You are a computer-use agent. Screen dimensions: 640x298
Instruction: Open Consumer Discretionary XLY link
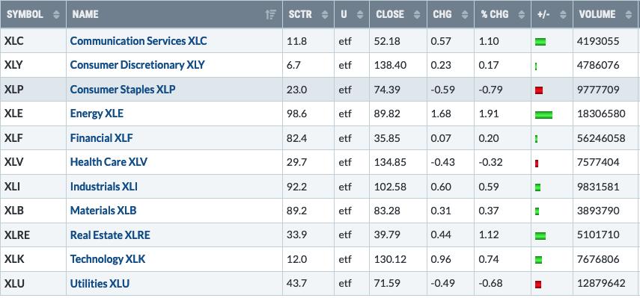pyautogui.click(x=137, y=65)
